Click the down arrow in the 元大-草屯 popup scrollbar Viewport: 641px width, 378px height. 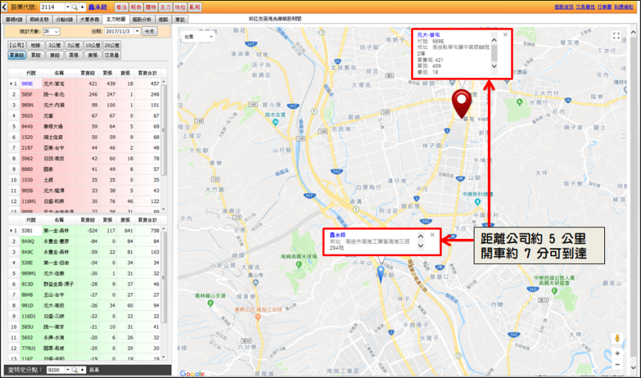tap(494, 66)
